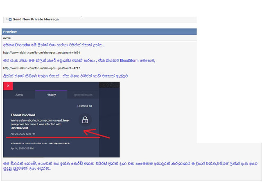Open the Send New Private Message link
262x182 pixels.
pyautogui.click(x=36, y=19)
